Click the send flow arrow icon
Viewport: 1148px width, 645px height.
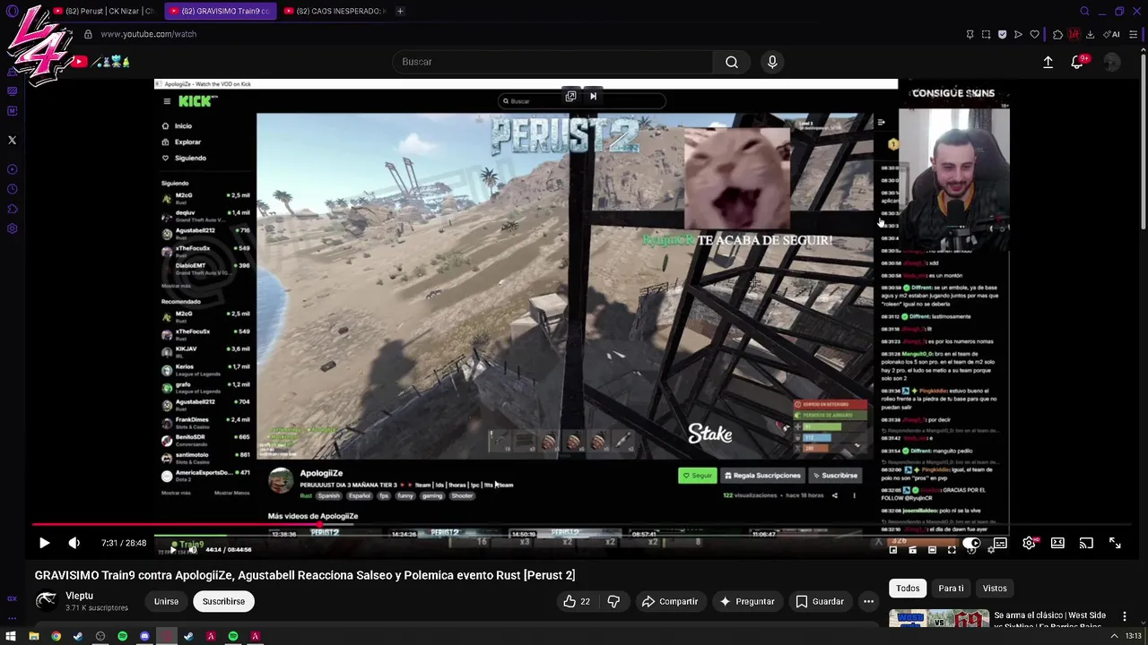(x=1018, y=34)
